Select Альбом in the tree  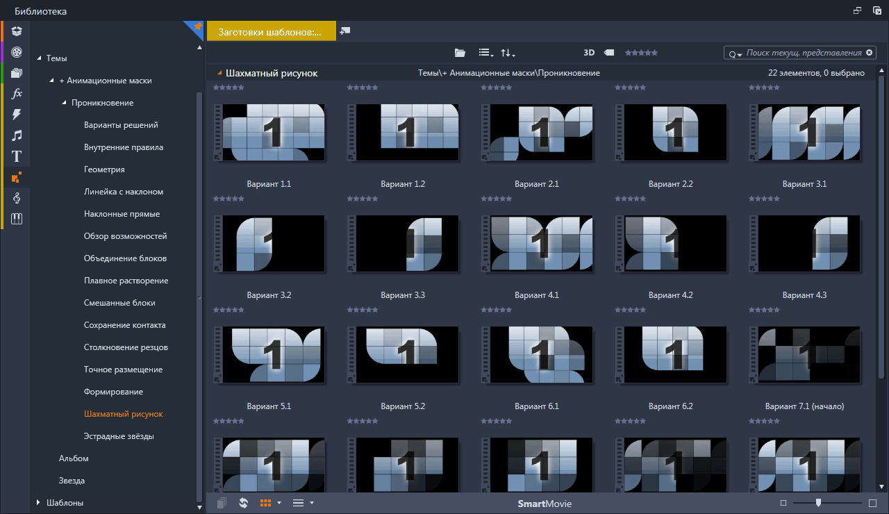[74, 458]
